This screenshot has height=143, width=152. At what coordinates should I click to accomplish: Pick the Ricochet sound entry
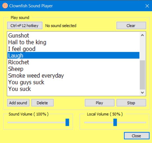pyautogui.click(x=73, y=62)
